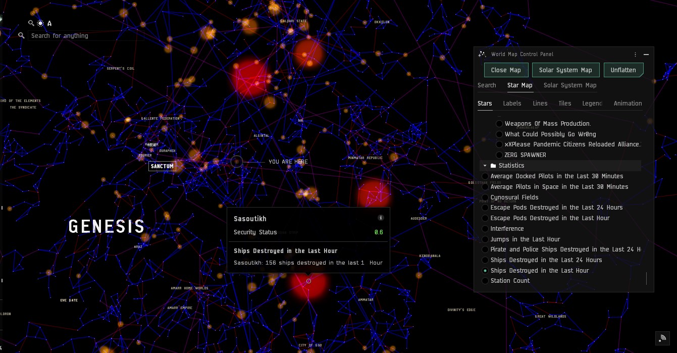
Task: Click the Serpent's Coil map label
Action: click(121, 68)
